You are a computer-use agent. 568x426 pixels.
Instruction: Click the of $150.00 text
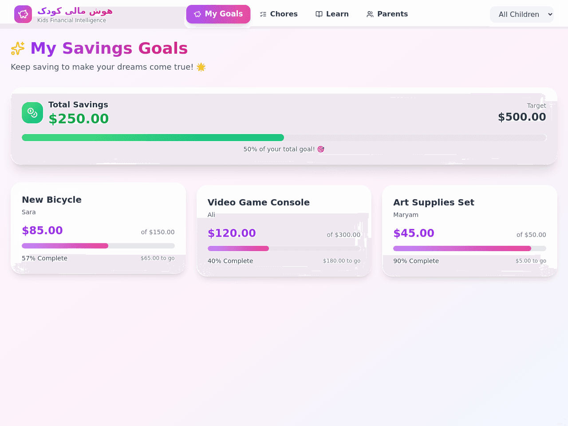158,232
